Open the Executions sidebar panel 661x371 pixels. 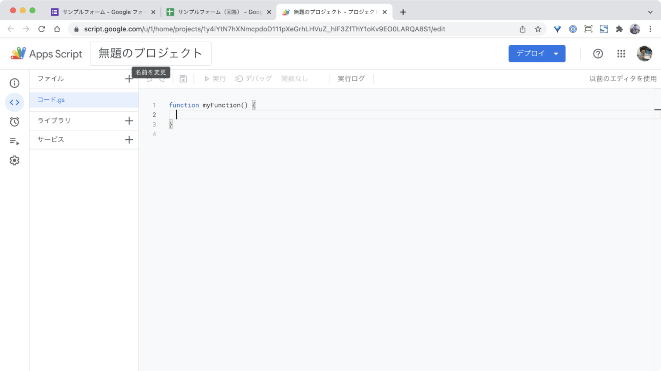pos(14,141)
